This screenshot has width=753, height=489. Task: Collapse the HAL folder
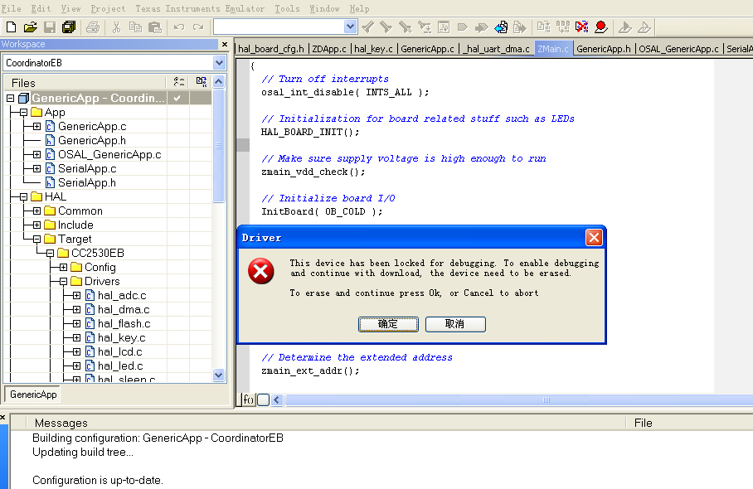coord(23,196)
